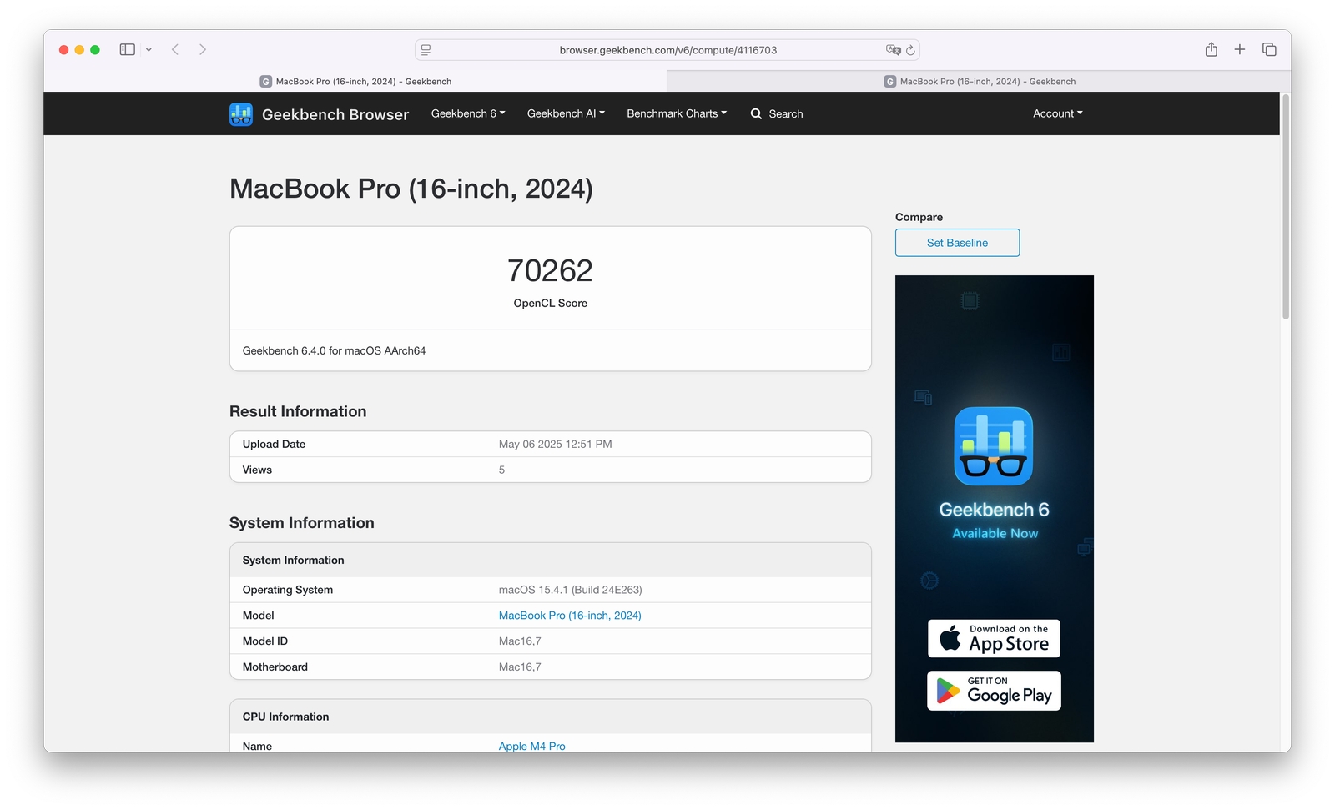The width and height of the screenshot is (1335, 810).
Task: Click the Download on the App Store badge
Action: (x=994, y=639)
